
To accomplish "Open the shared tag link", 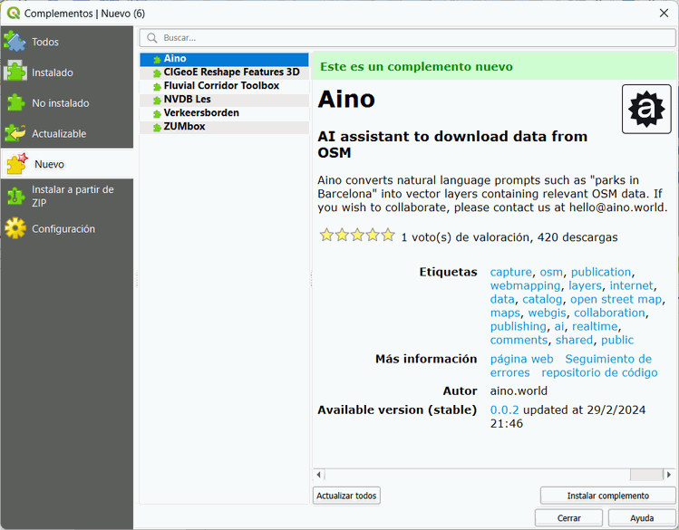I will tap(574, 340).
